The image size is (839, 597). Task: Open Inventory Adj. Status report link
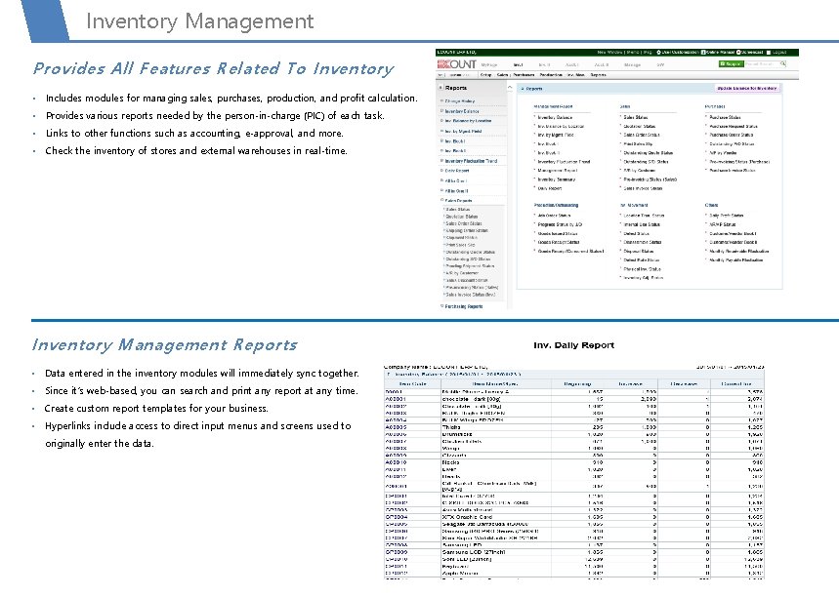click(x=643, y=278)
